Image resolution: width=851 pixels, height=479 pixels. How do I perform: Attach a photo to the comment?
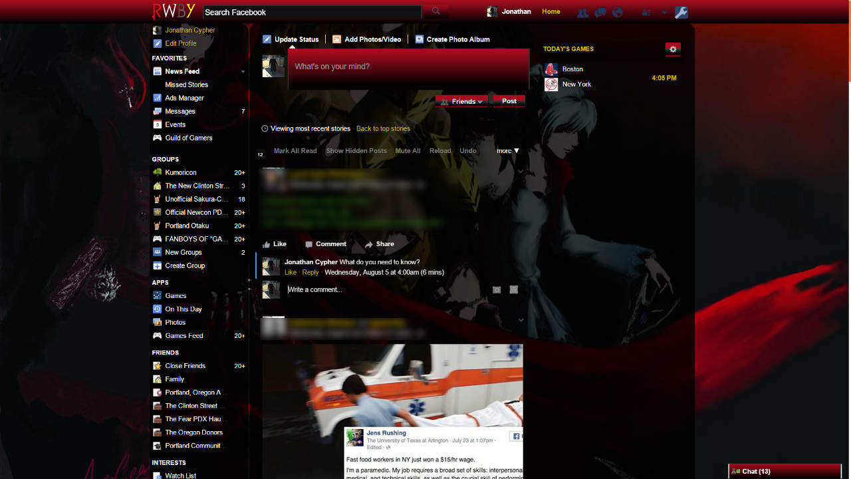point(497,289)
